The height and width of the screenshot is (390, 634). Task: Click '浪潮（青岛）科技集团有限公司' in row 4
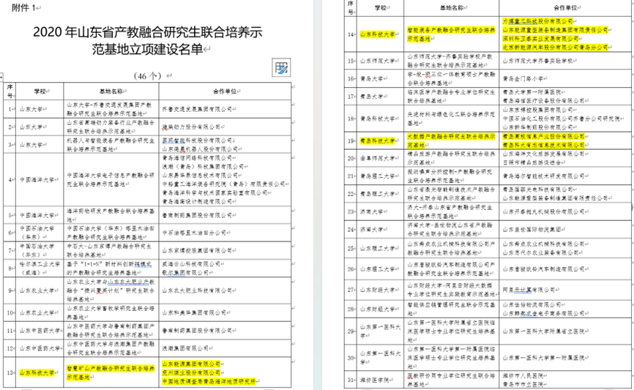203,167
